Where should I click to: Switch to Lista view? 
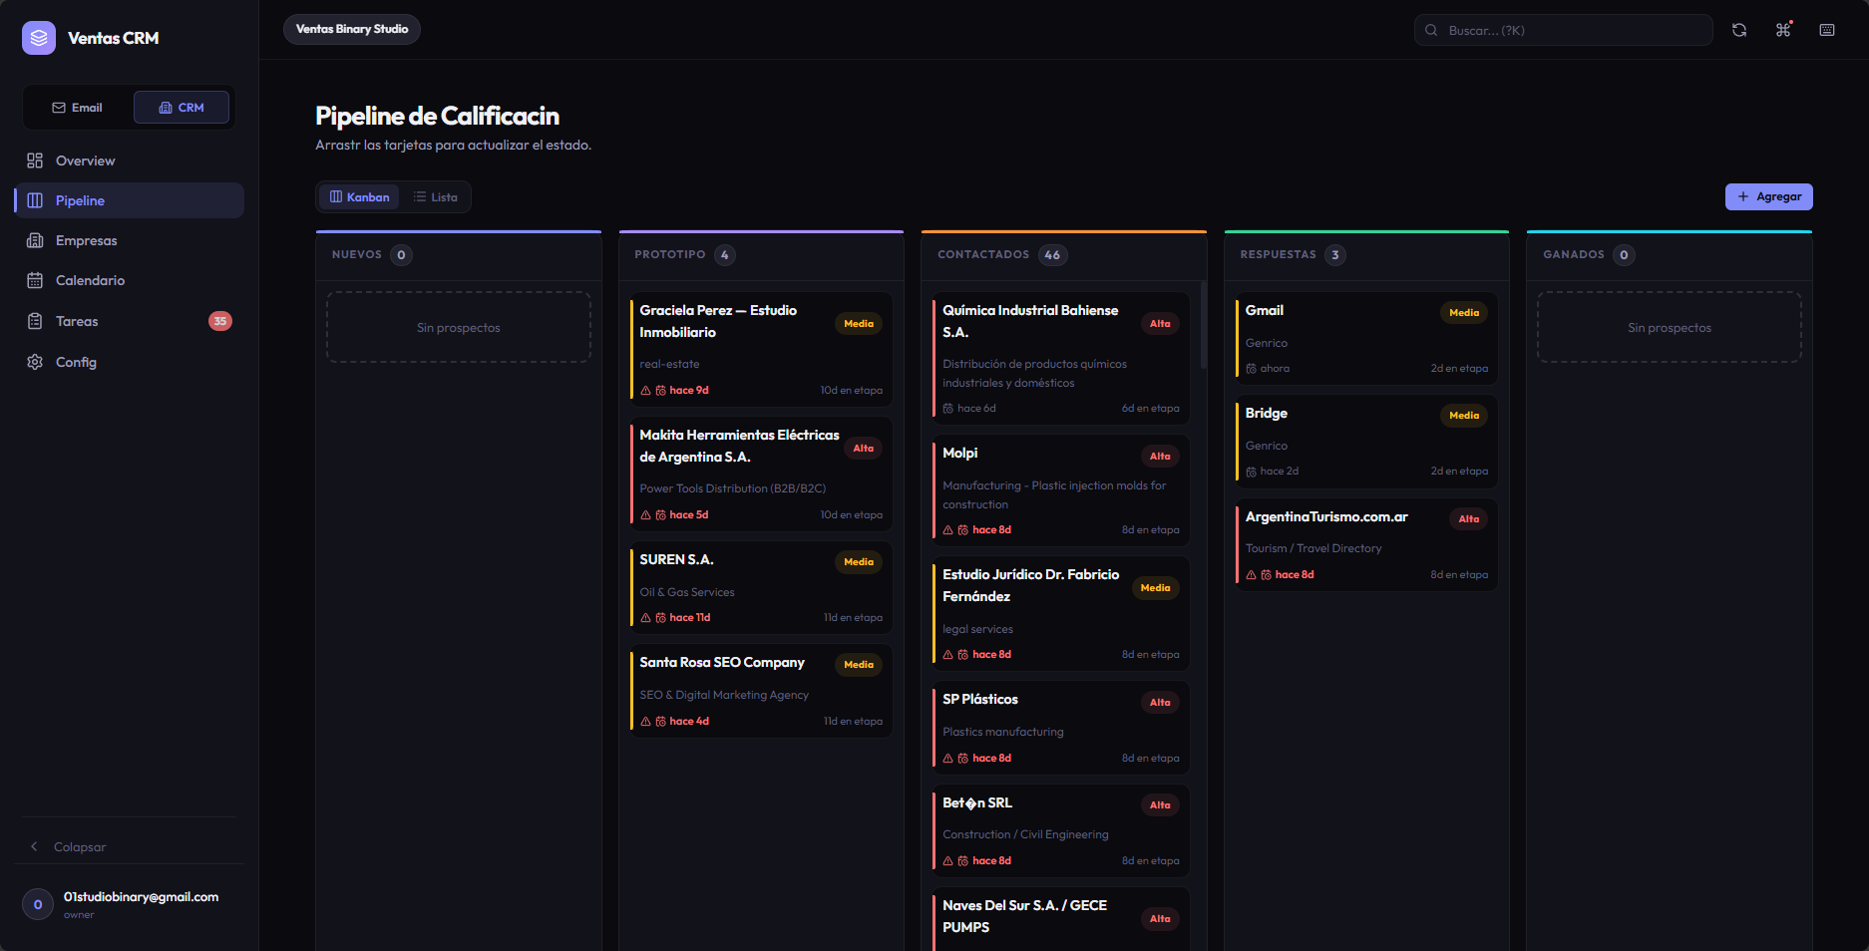436,197
